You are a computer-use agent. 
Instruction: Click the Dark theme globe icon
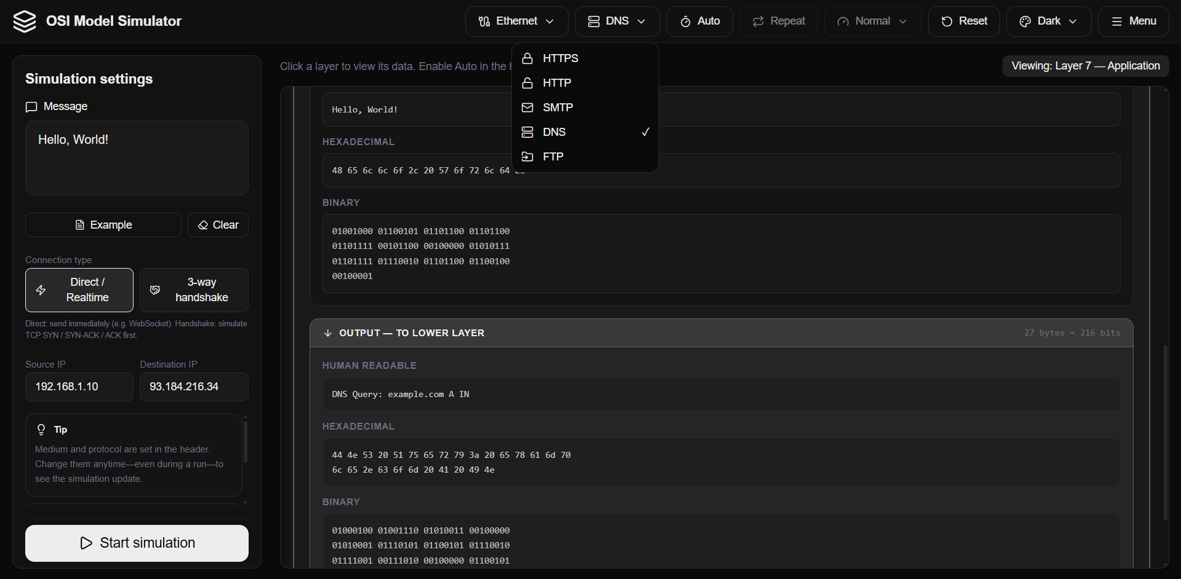1025,21
